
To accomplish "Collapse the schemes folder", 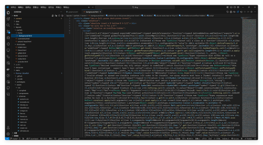I will coord(22,96).
